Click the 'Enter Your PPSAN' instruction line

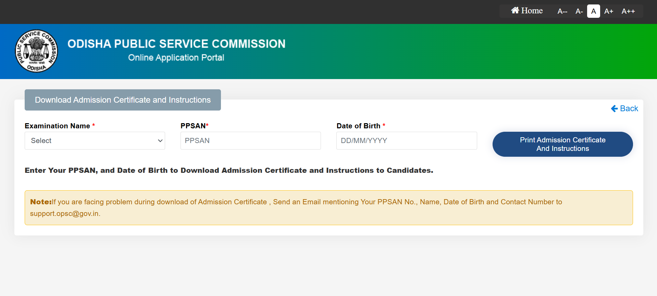[229, 170]
